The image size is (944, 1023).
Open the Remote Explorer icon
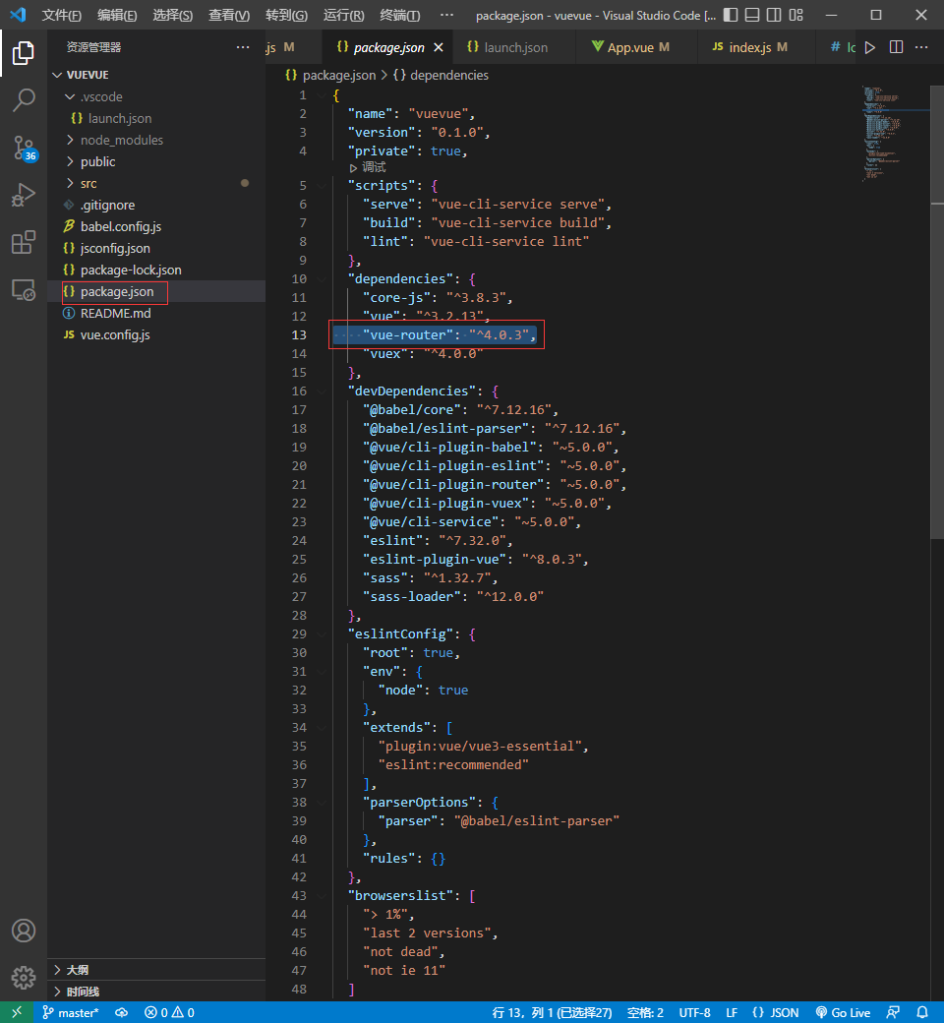[23, 289]
